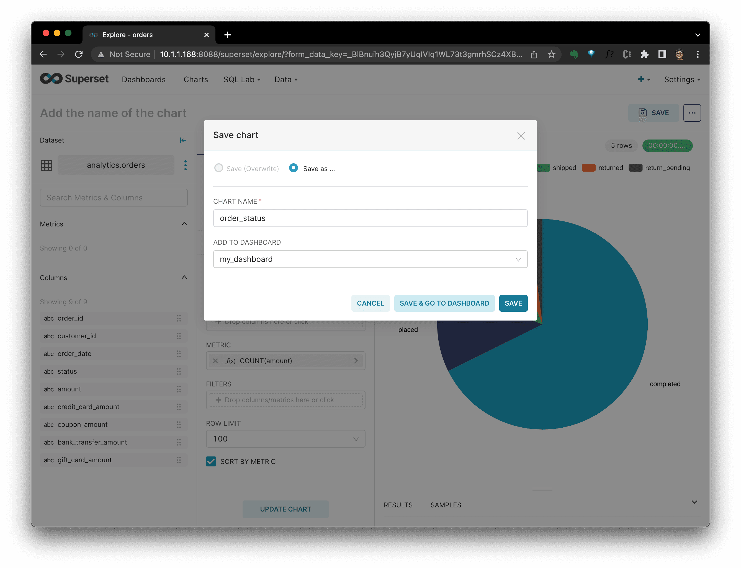Image resolution: width=741 pixels, height=568 pixels.
Task: Uncheck the Sort by Metric checkbox
Action: point(211,461)
